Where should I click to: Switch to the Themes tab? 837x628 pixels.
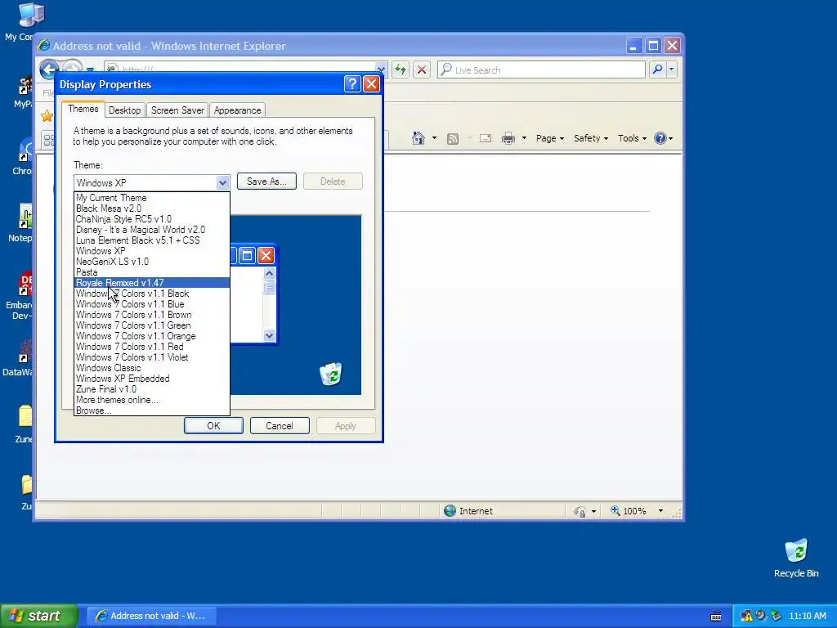coord(83,109)
